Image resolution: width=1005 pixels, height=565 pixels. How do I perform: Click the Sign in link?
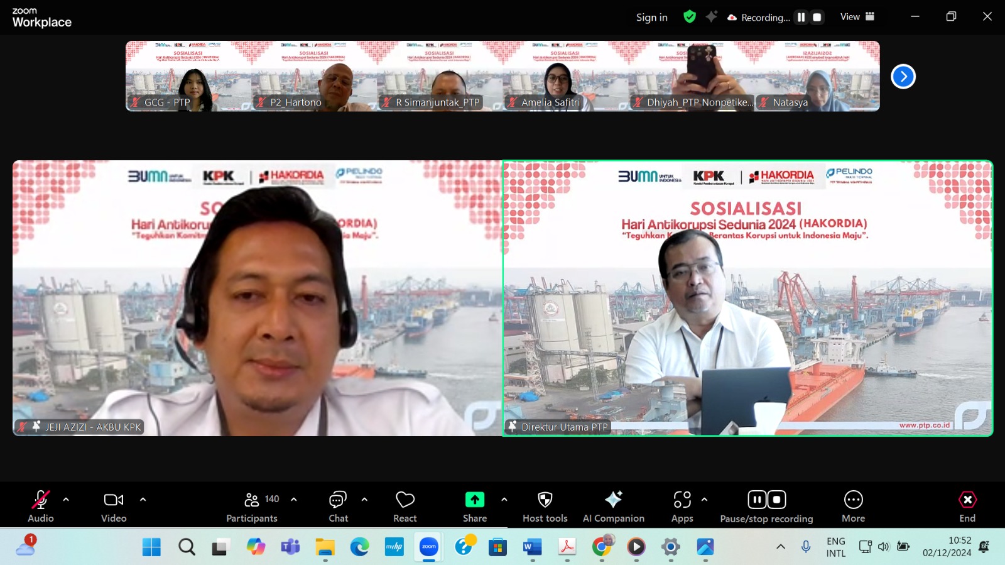click(651, 18)
